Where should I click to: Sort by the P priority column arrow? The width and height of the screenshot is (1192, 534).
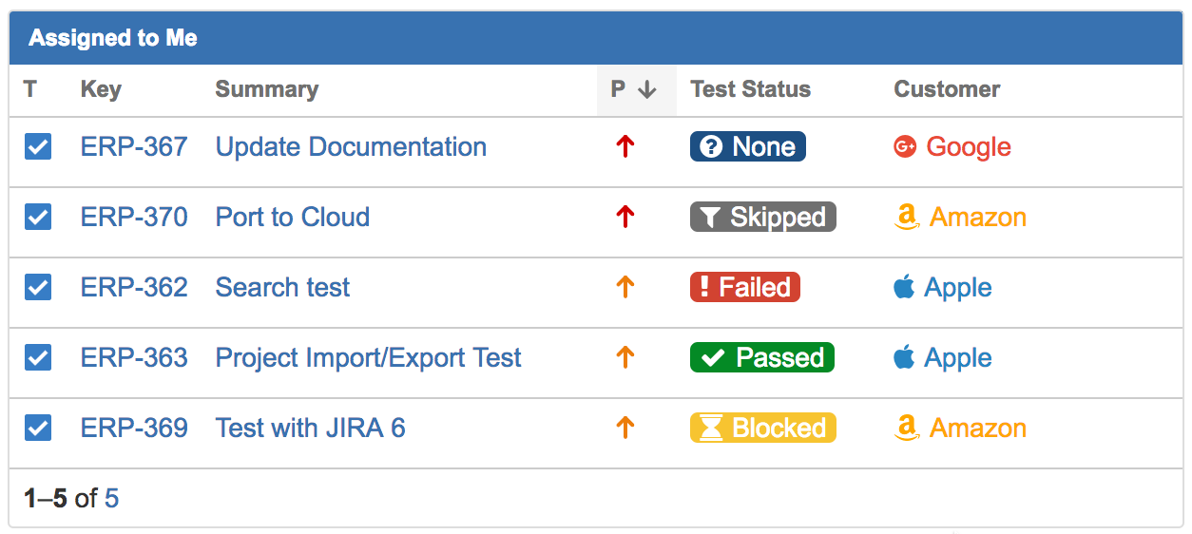[x=647, y=89]
